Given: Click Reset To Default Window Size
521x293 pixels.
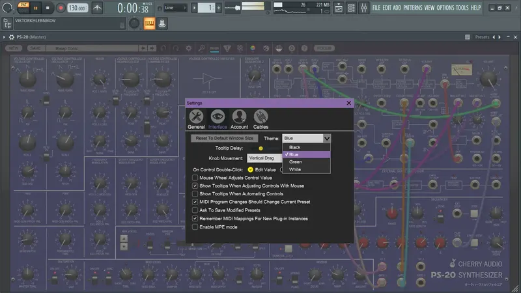Looking at the screenshot, I should 225,138.
